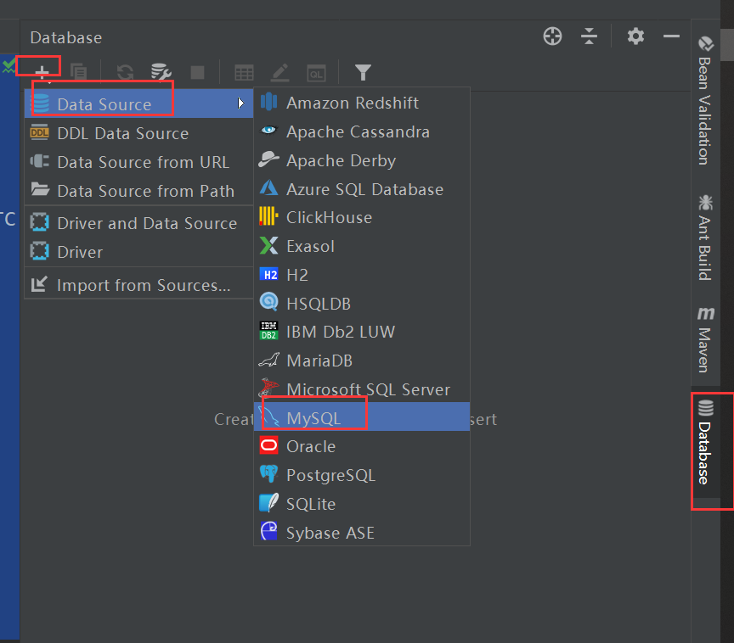The width and height of the screenshot is (734, 643).
Task: Select MySQL data source
Action: click(x=362, y=417)
